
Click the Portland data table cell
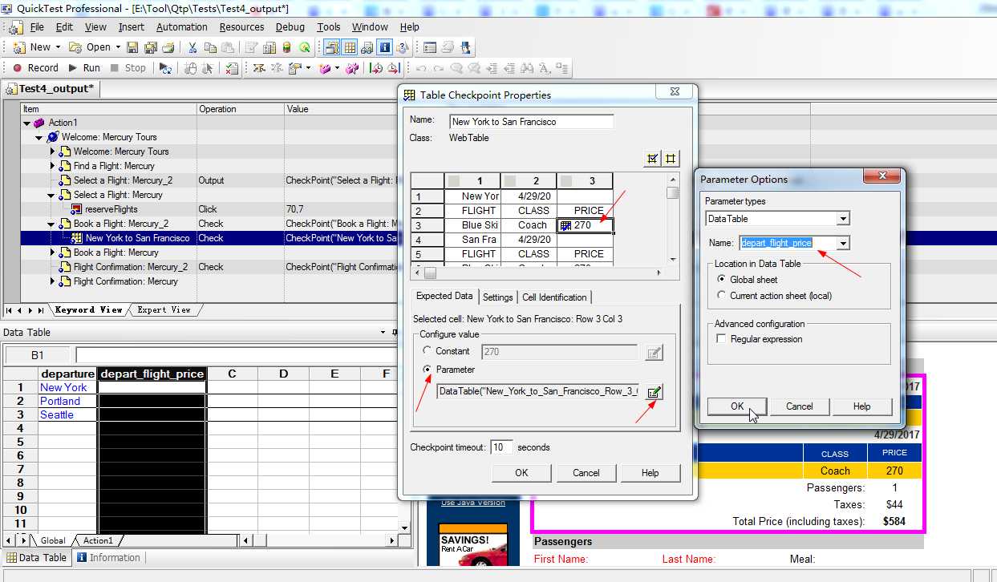(67, 401)
